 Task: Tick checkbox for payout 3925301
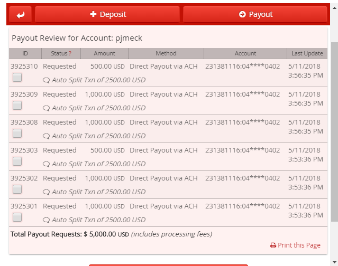point(17,217)
